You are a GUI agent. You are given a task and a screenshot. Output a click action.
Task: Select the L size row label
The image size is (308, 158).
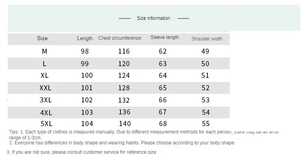[44, 63]
